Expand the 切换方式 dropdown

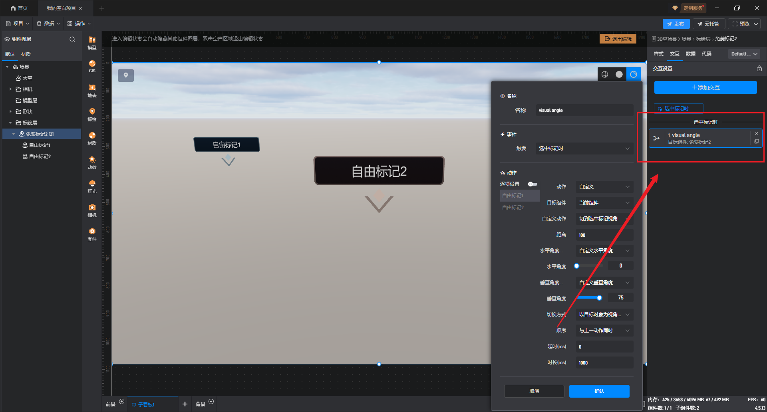pyautogui.click(x=604, y=315)
